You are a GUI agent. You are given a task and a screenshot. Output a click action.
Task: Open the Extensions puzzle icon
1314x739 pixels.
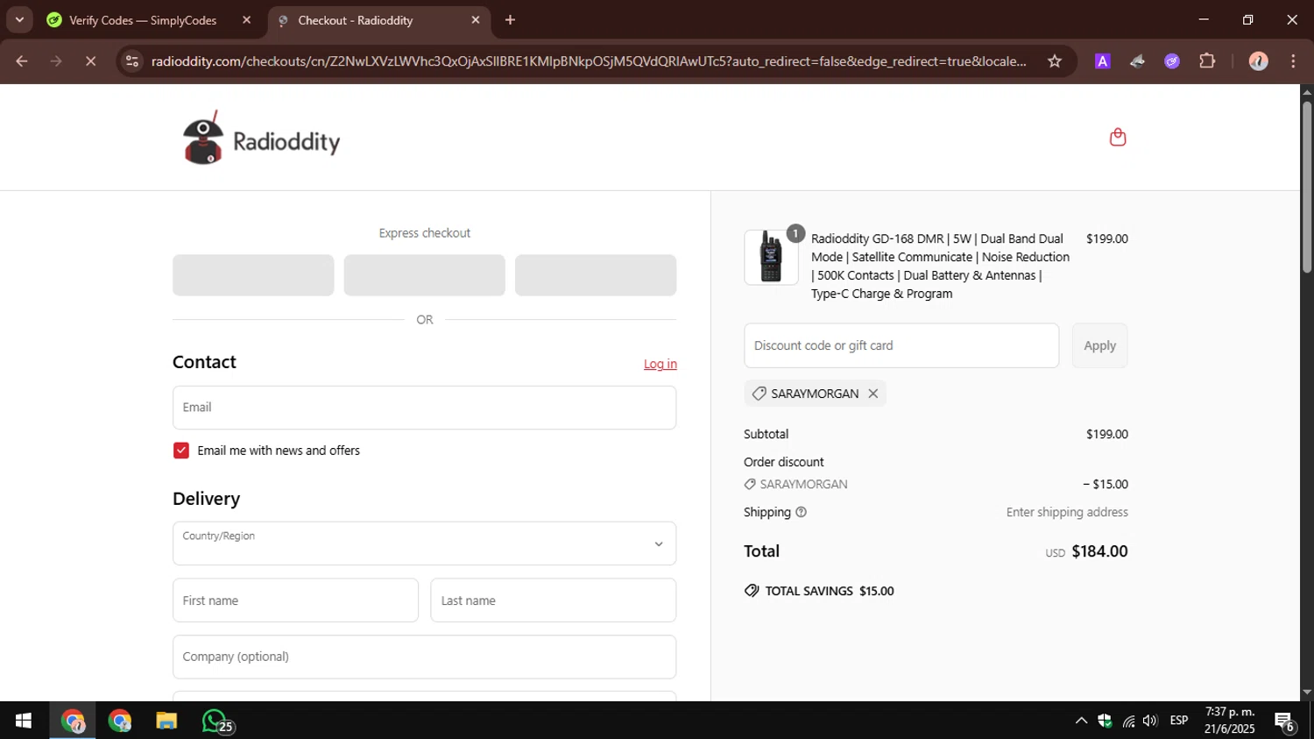(1207, 61)
